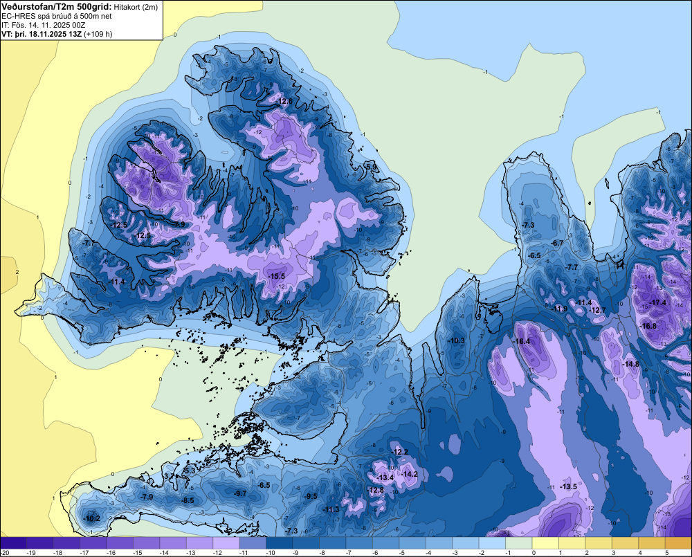This screenshot has width=692, height=557.
Task: Click the -16.4 temperature label
Action: tap(521, 341)
